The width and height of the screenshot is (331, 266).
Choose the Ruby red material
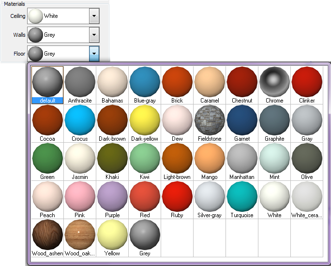click(177, 196)
